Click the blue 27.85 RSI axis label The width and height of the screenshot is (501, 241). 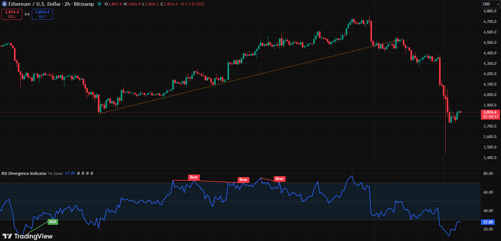coord(488,222)
